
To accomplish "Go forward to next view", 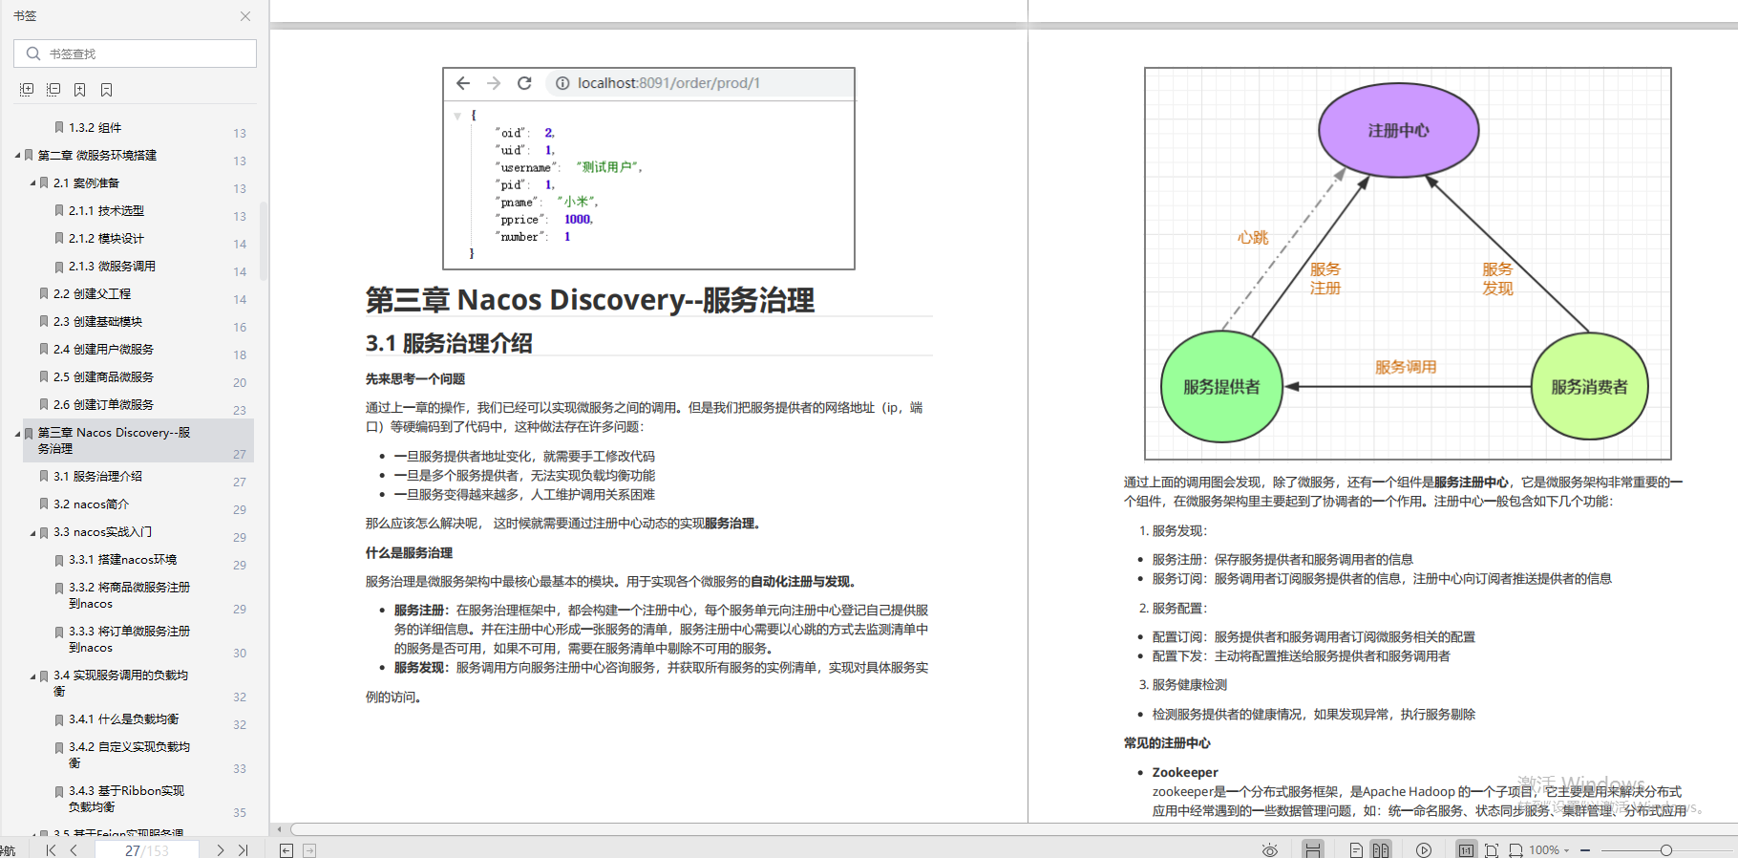I will pos(309,850).
